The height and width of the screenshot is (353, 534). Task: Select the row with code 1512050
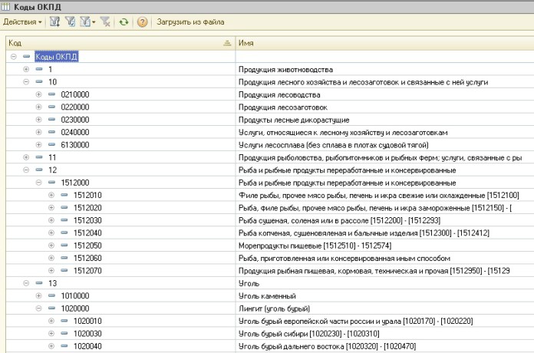pyautogui.click(x=270, y=246)
